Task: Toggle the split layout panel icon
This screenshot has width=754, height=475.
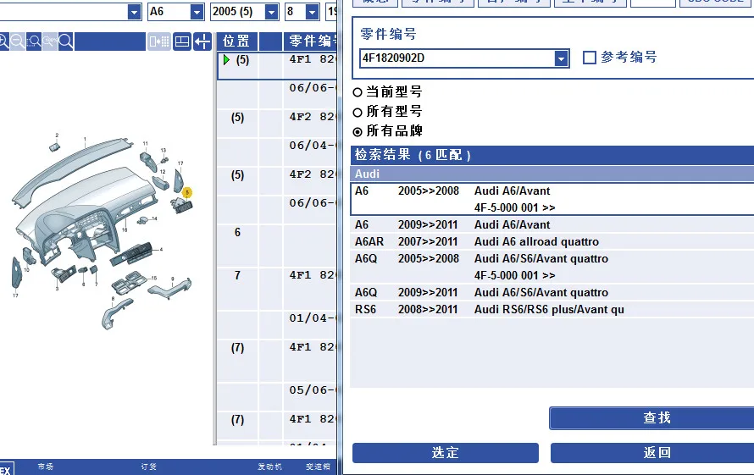Action: click(x=182, y=41)
